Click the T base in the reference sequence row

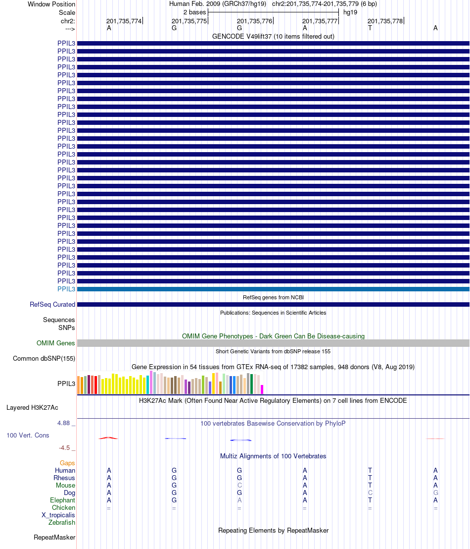click(370, 28)
